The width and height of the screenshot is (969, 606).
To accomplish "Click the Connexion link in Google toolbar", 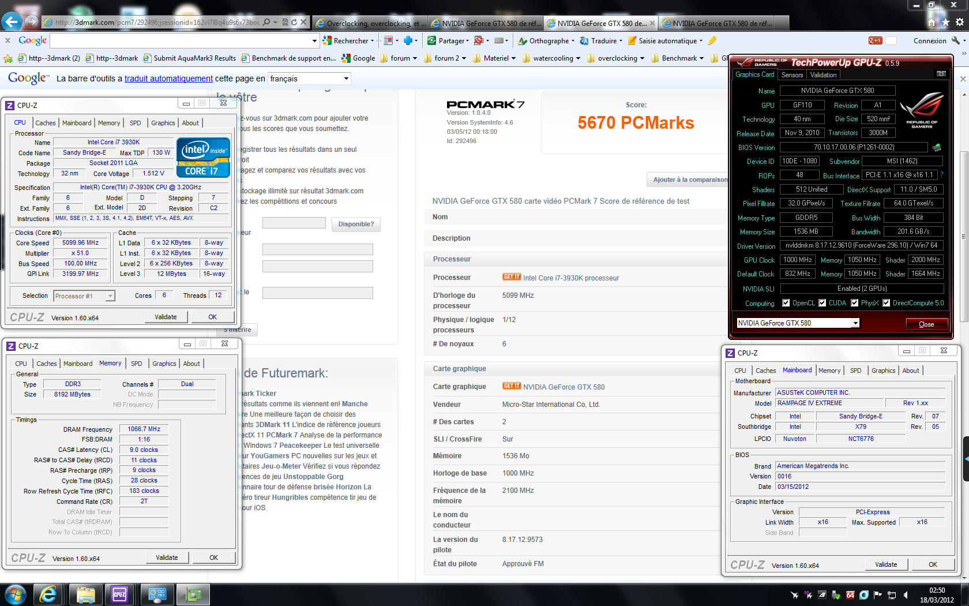I will (x=930, y=40).
